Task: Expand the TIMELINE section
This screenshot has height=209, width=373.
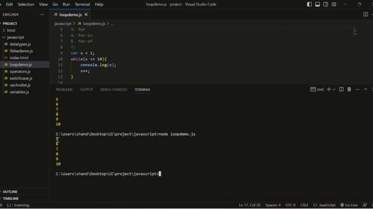Action: [x=10, y=199]
